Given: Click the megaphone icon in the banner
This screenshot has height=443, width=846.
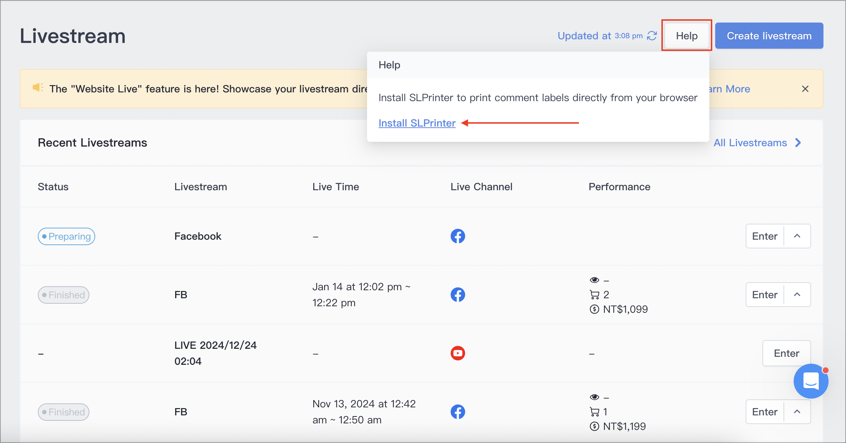Looking at the screenshot, I should click(x=38, y=88).
